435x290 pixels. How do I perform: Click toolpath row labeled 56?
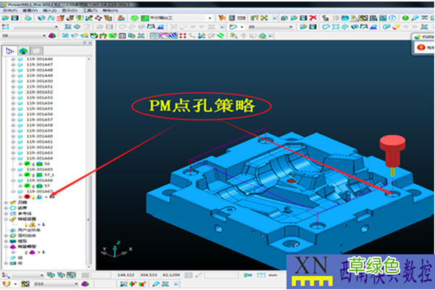47,164
